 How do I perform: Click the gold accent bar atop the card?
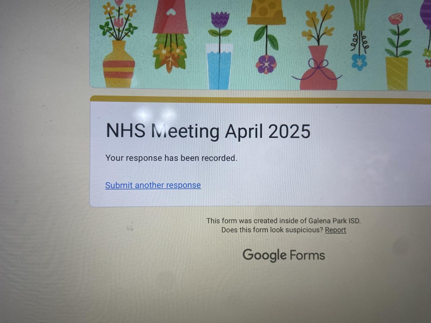pos(260,99)
